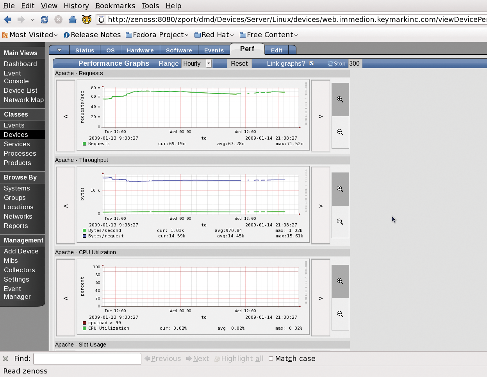Viewport: 487px width, 377px height.
Task: Open the Tools menu
Action: point(150,6)
